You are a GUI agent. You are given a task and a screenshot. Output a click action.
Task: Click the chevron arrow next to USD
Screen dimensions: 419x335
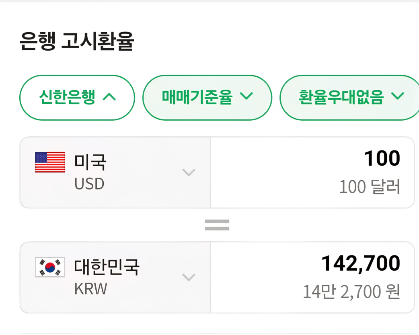pos(188,173)
